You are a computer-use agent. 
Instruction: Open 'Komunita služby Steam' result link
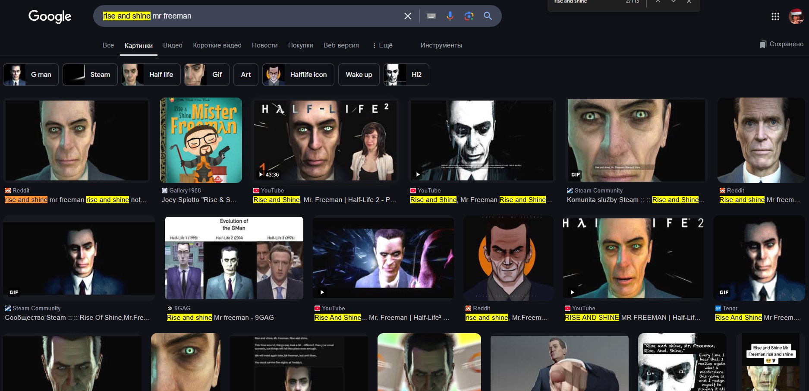[636, 200]
